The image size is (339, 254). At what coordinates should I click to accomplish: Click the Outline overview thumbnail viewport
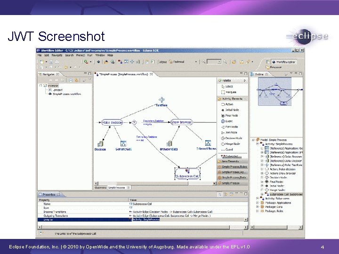coord(274,92)
